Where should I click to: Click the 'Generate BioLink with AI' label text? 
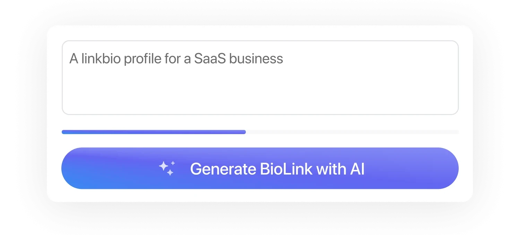(x=277, y=169)
